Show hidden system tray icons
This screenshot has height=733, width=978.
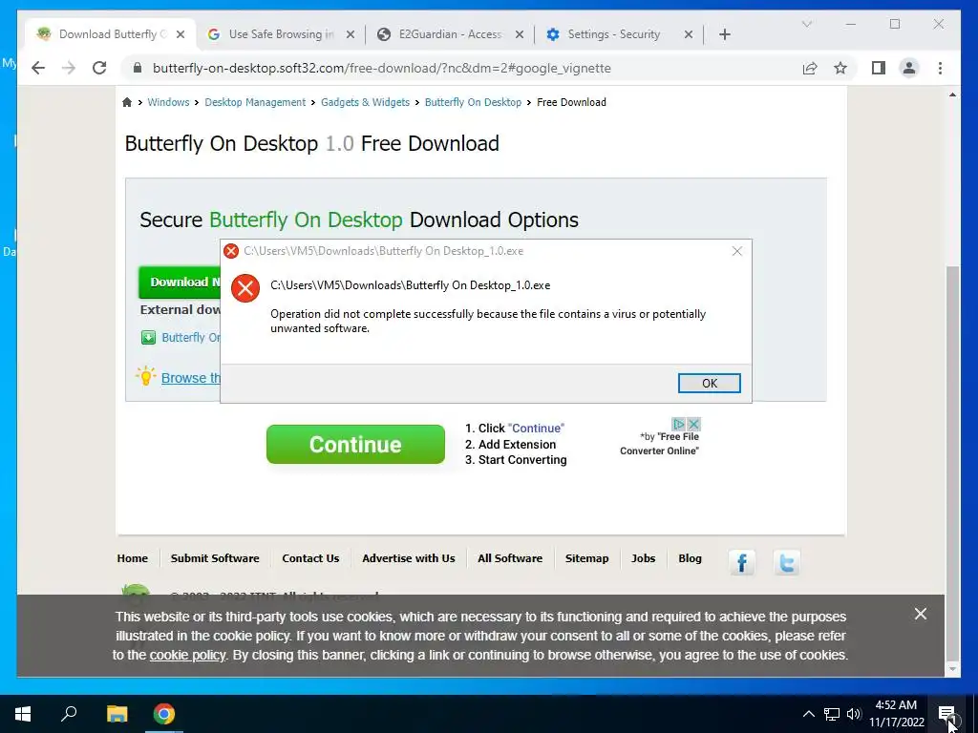click(x=808, y=714)
